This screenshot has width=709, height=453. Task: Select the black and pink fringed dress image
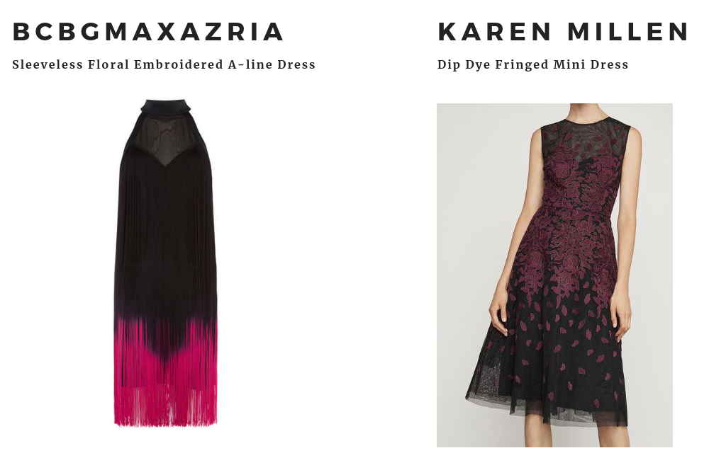pyautogui.click(x=166, y=263)
